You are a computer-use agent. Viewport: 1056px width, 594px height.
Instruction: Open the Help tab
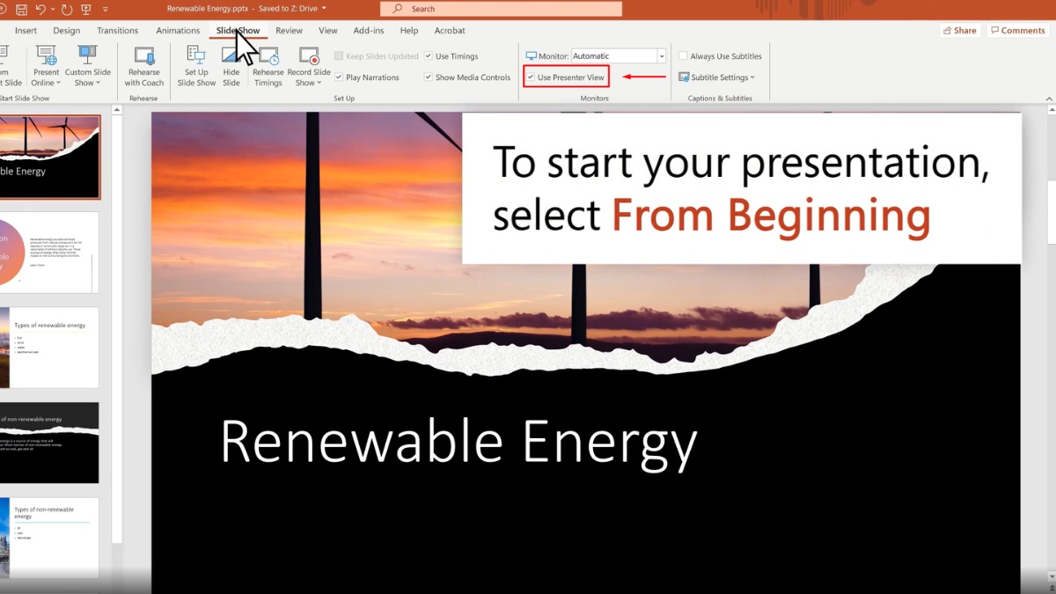tap(408, 30)
